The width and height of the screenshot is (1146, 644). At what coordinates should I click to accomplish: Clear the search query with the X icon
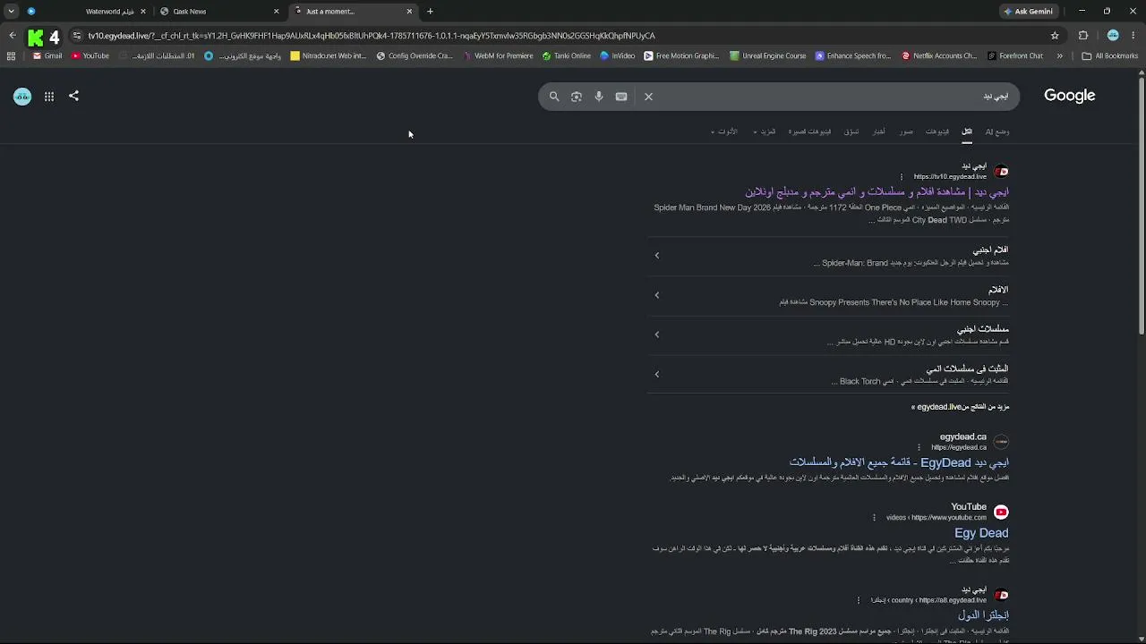tap(649, 97)
